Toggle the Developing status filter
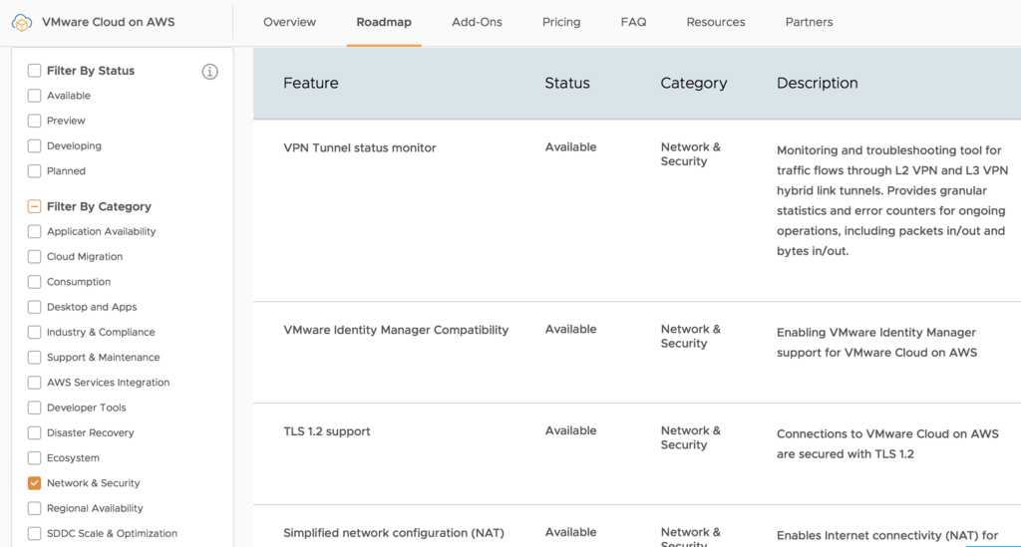 coord(35,145)
